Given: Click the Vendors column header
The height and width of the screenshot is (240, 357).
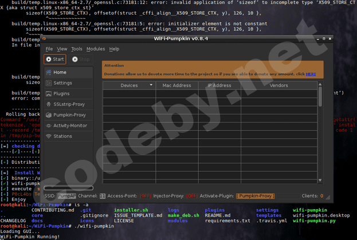Looking at the screenshot, I should (279, 85).
